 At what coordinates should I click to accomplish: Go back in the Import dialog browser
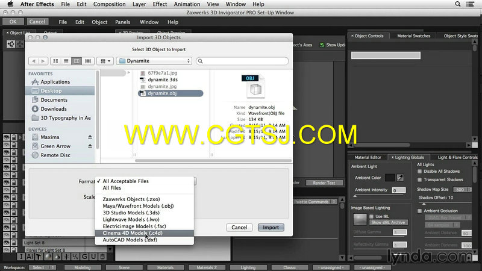point(34,61)
